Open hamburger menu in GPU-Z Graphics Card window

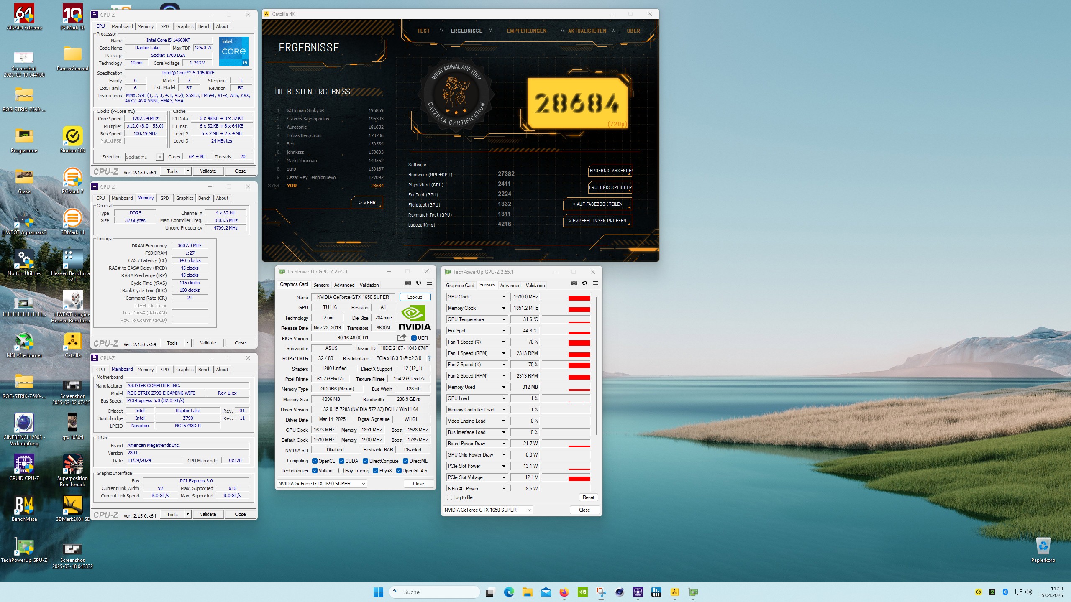click(x=429, y=283)
